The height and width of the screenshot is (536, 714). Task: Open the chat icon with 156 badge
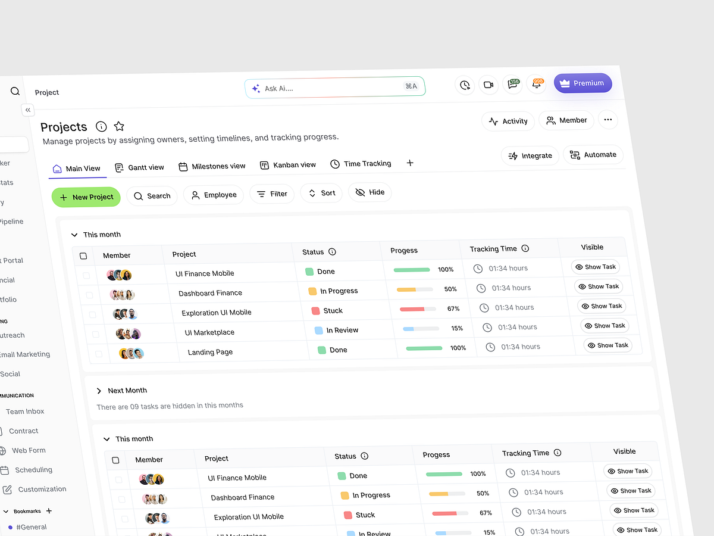512,85
